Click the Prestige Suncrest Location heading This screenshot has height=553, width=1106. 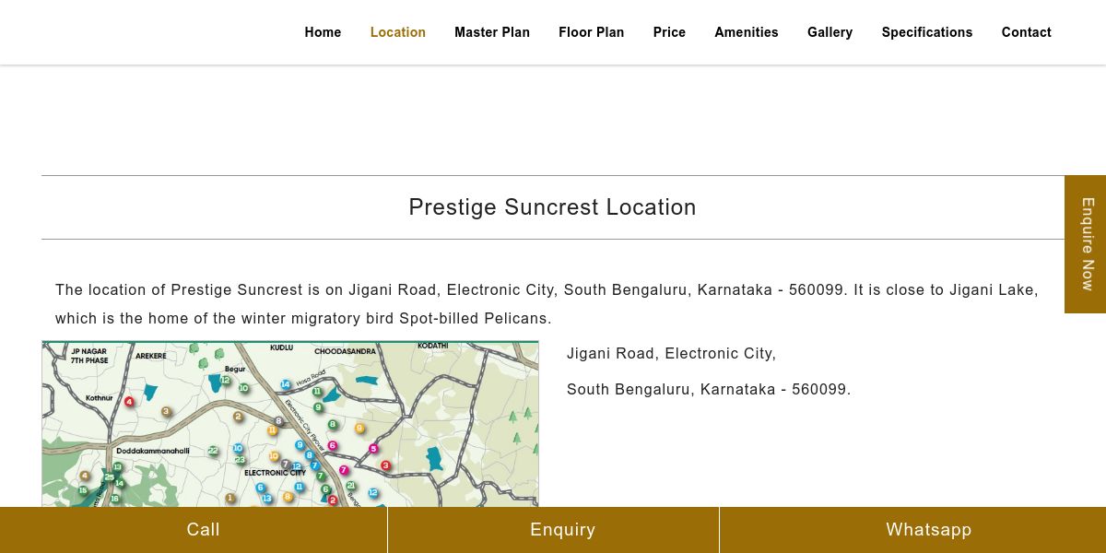(553, 207)
